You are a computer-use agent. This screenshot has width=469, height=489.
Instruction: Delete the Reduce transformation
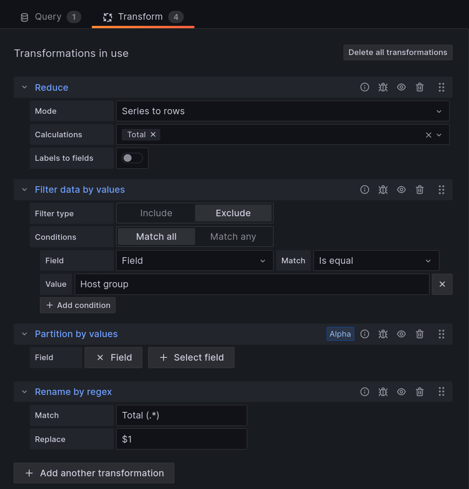tap(419, 87)
